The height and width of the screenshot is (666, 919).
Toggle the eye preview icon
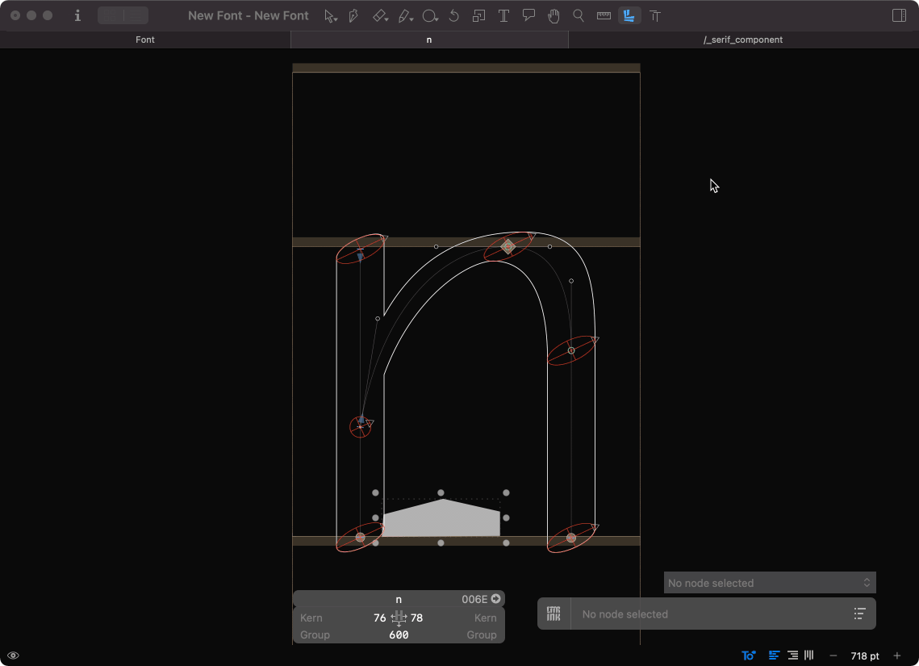[x=13, y=656]
